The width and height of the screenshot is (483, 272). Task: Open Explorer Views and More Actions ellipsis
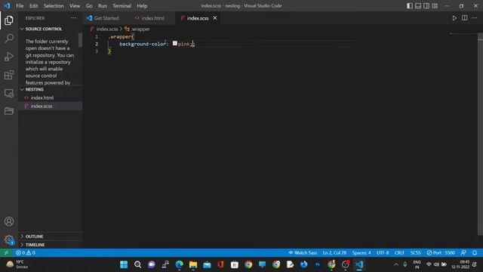pos(73,18)
